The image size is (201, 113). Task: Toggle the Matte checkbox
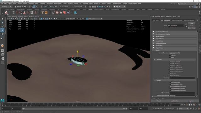pos(170,57)
